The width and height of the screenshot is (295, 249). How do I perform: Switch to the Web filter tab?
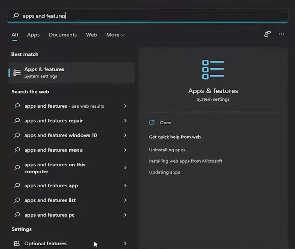click(x=91, y=35)
